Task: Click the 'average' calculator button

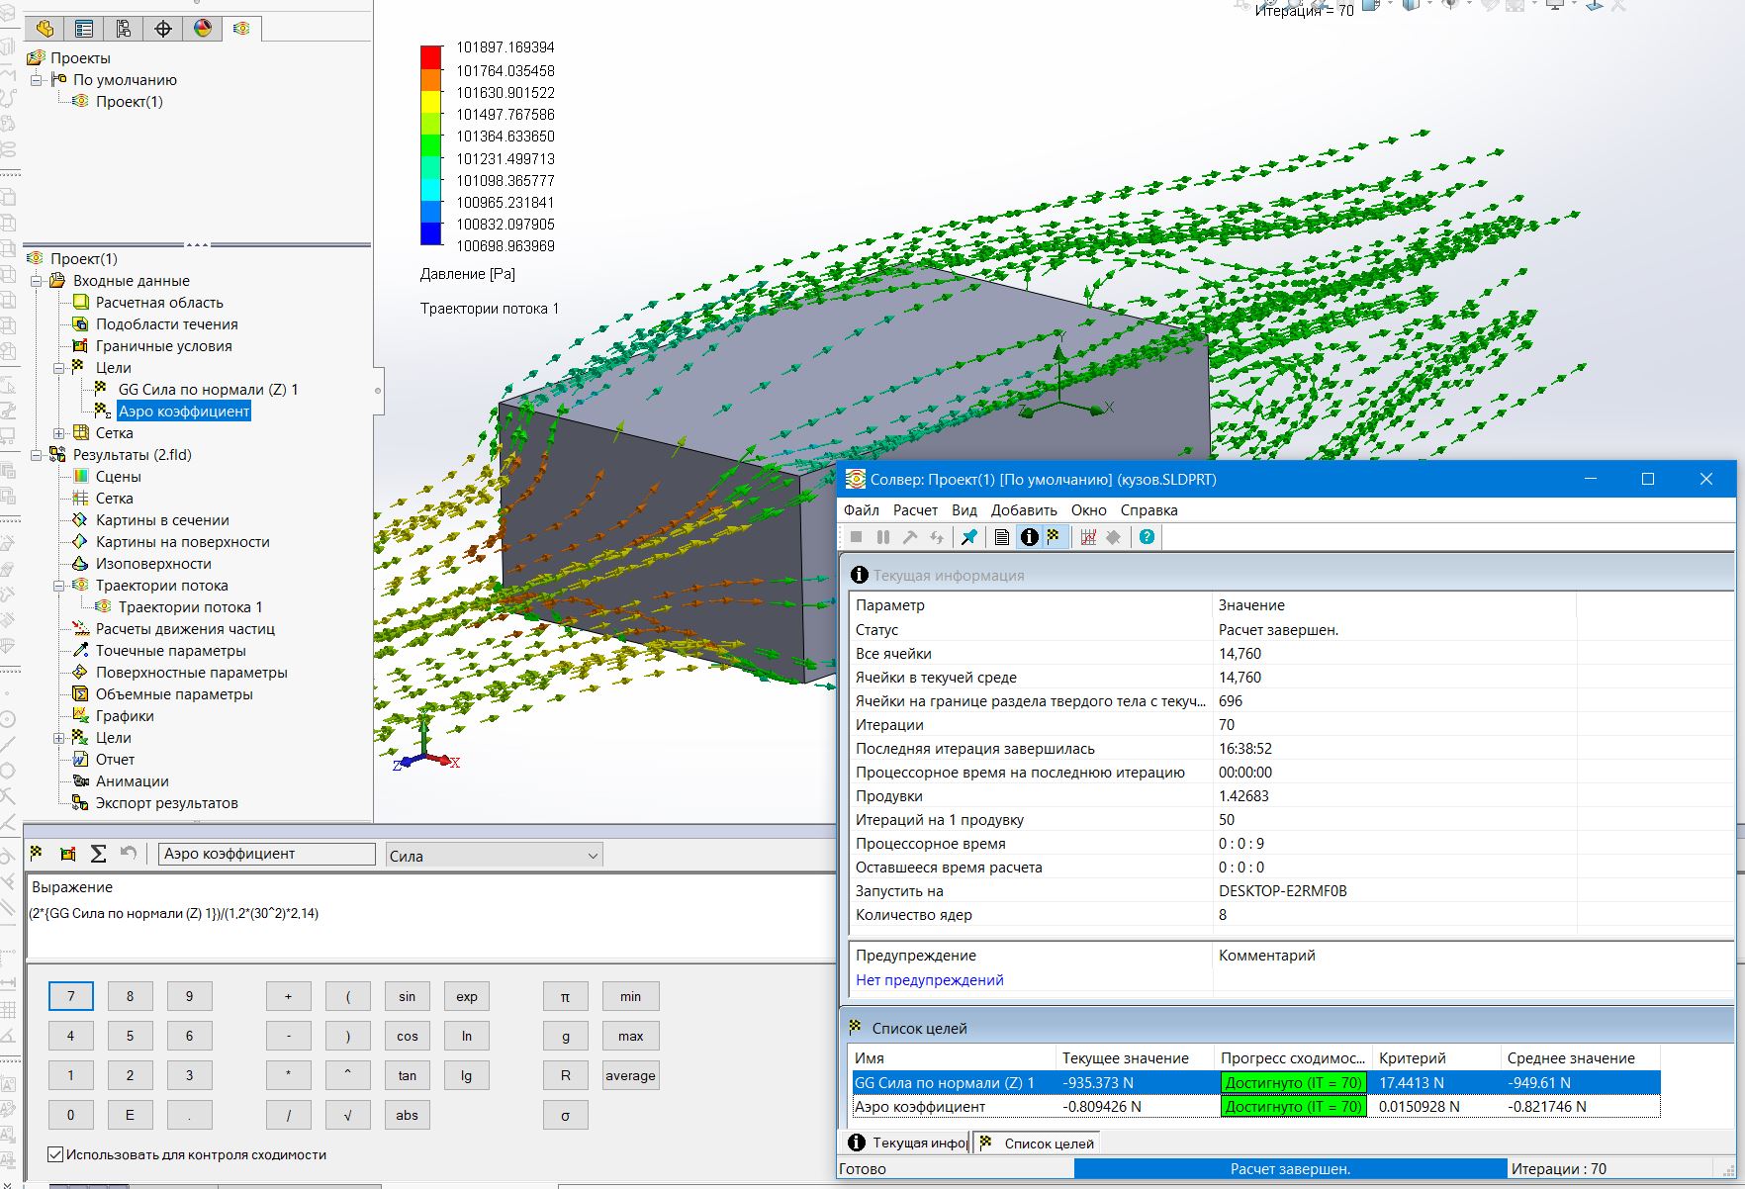Action: coord(630,1076)
